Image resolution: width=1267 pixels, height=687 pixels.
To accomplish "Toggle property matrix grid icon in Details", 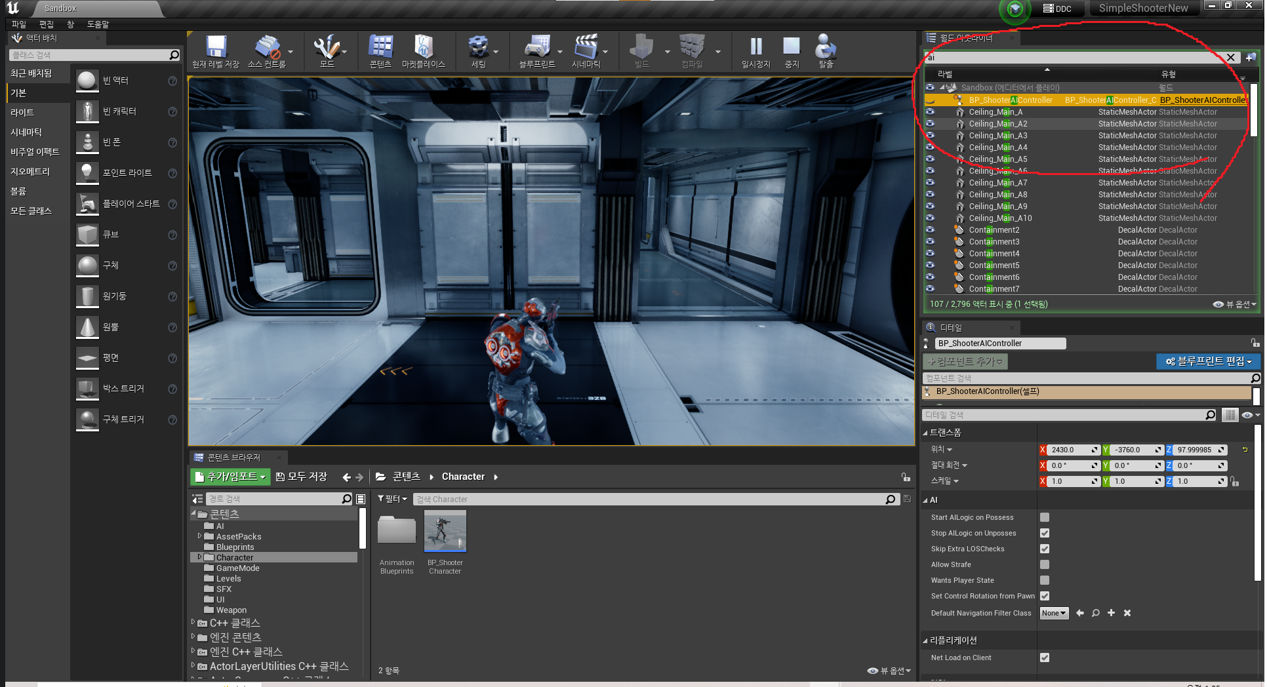I will pyautogui.click(x=1230, y=415).
